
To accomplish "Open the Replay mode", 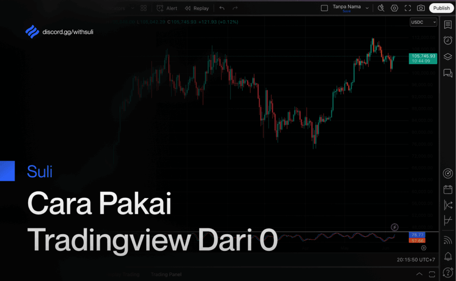I will [196, 8].
